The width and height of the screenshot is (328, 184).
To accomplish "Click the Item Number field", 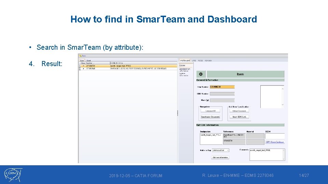I will pyautogui.click(x=222, y=87).
